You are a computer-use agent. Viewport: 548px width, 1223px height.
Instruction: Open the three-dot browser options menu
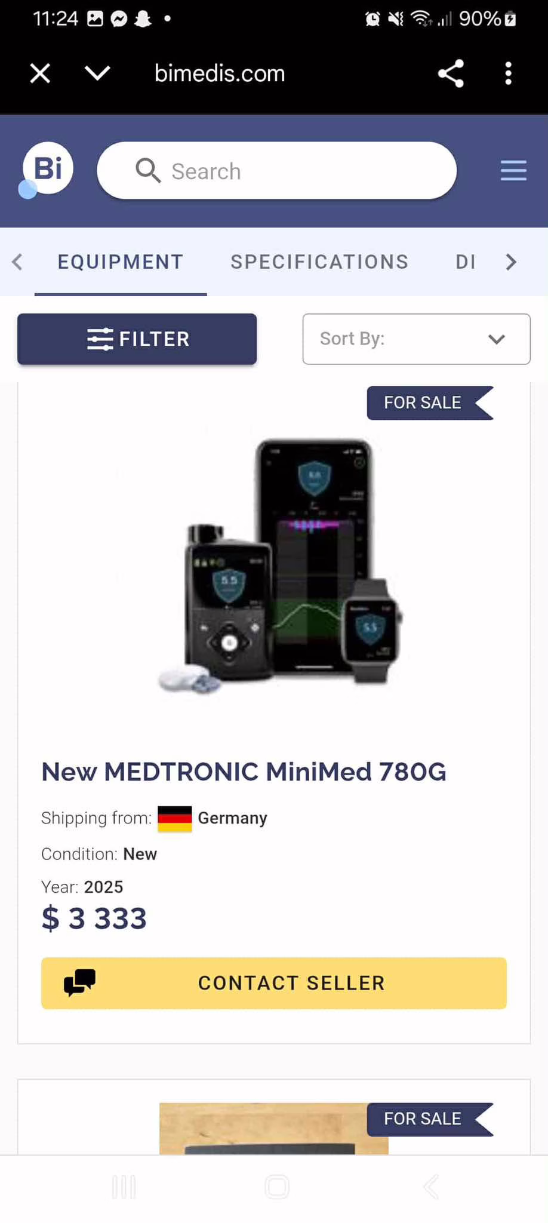(508, 73)
